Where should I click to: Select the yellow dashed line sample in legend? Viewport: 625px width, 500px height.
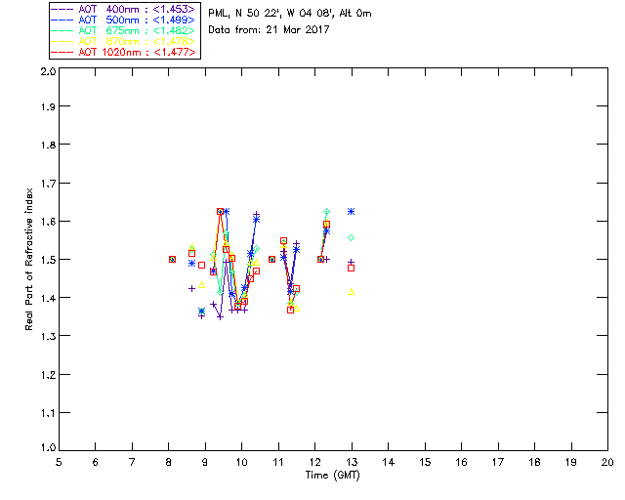[x=62, y=41]
